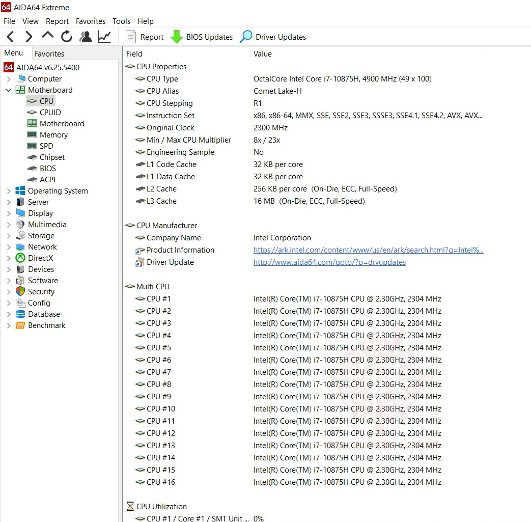Click the Network icon in sidebar

pyautogui.click(x=20, y=247)
